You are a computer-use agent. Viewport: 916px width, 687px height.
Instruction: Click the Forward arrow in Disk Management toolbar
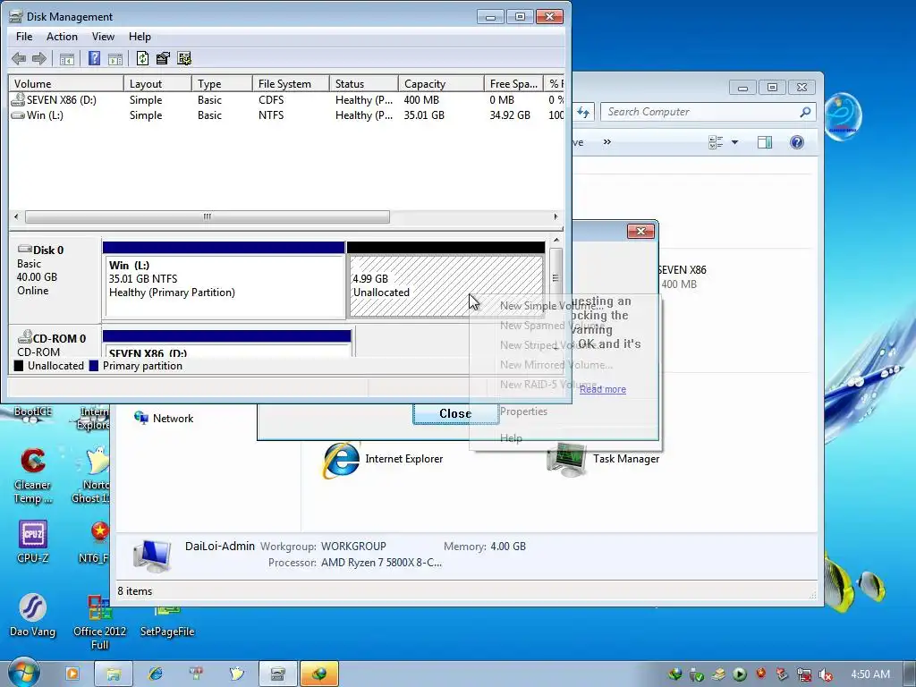(x=39, y=58)
